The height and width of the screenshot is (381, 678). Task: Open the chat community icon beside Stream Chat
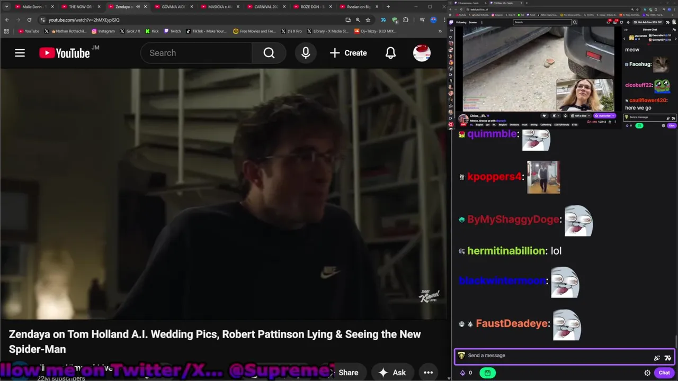click(x=674, y=30)
